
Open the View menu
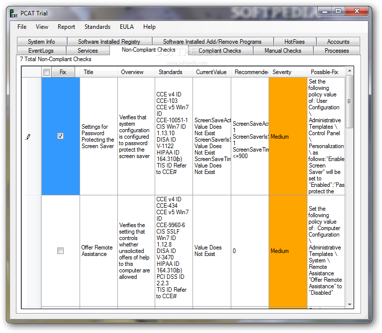[x=42, y=27]
